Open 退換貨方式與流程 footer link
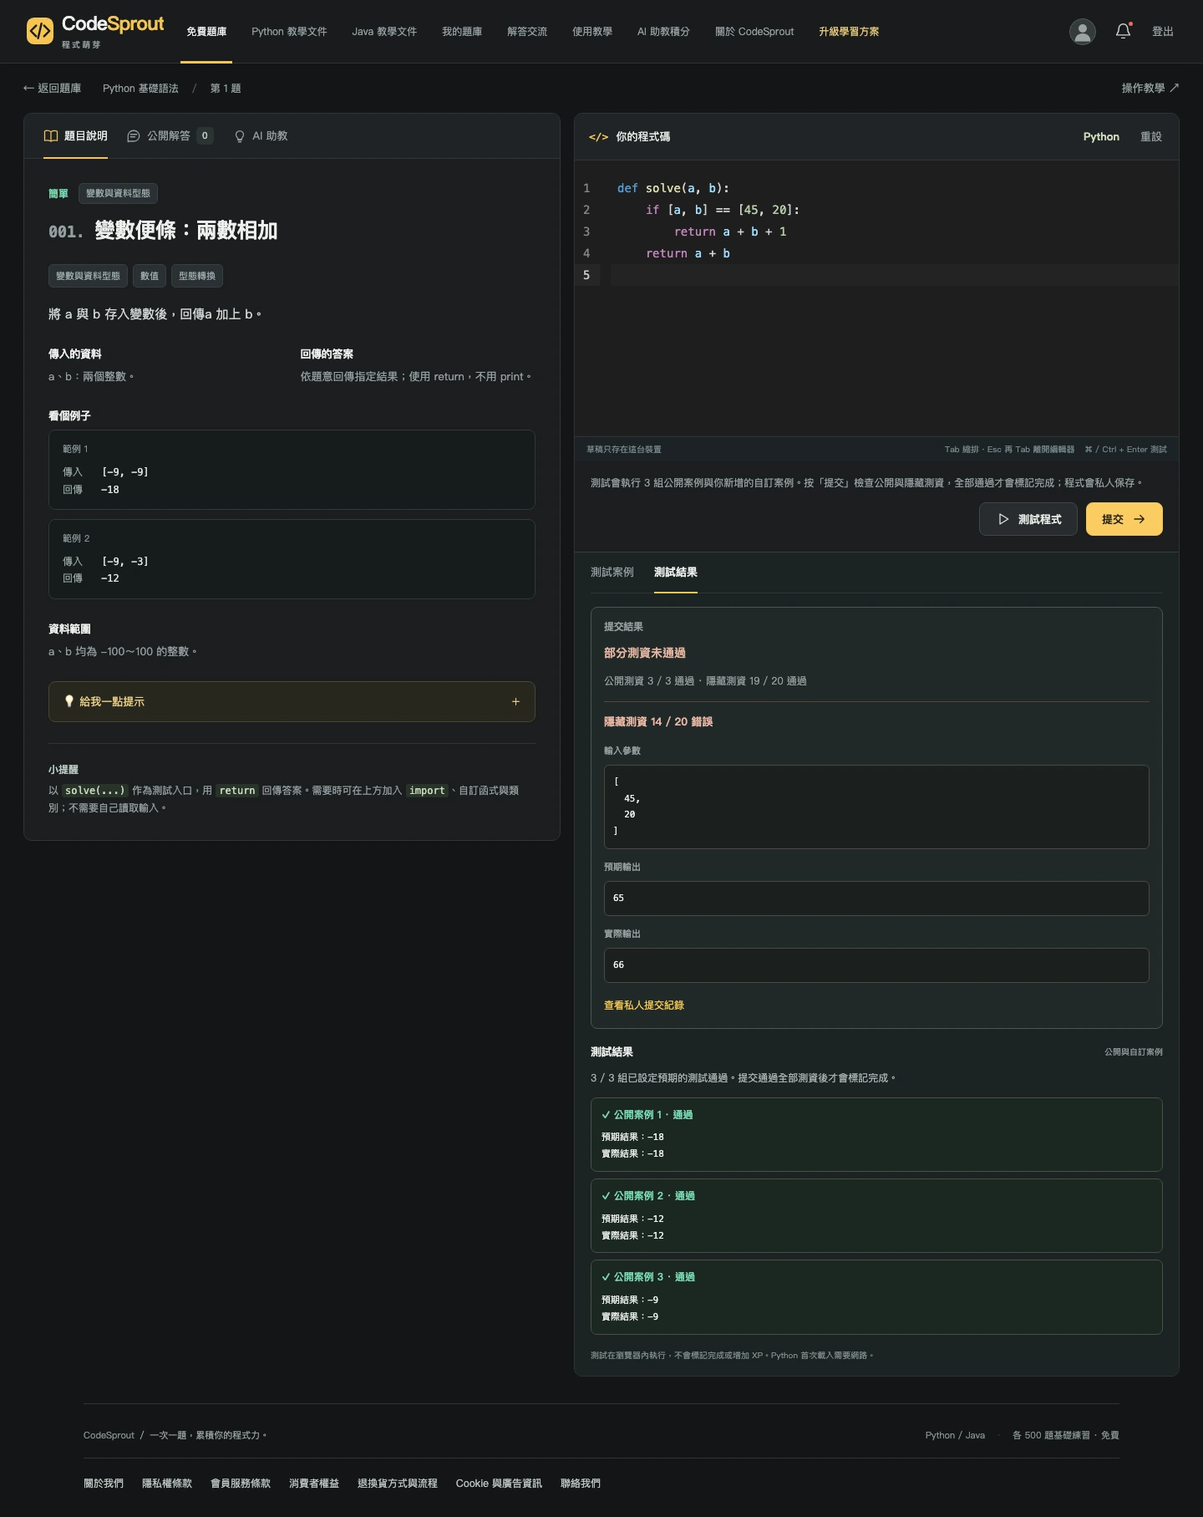This screenshot has width=1203, height=1517. tap(398, 1484)
